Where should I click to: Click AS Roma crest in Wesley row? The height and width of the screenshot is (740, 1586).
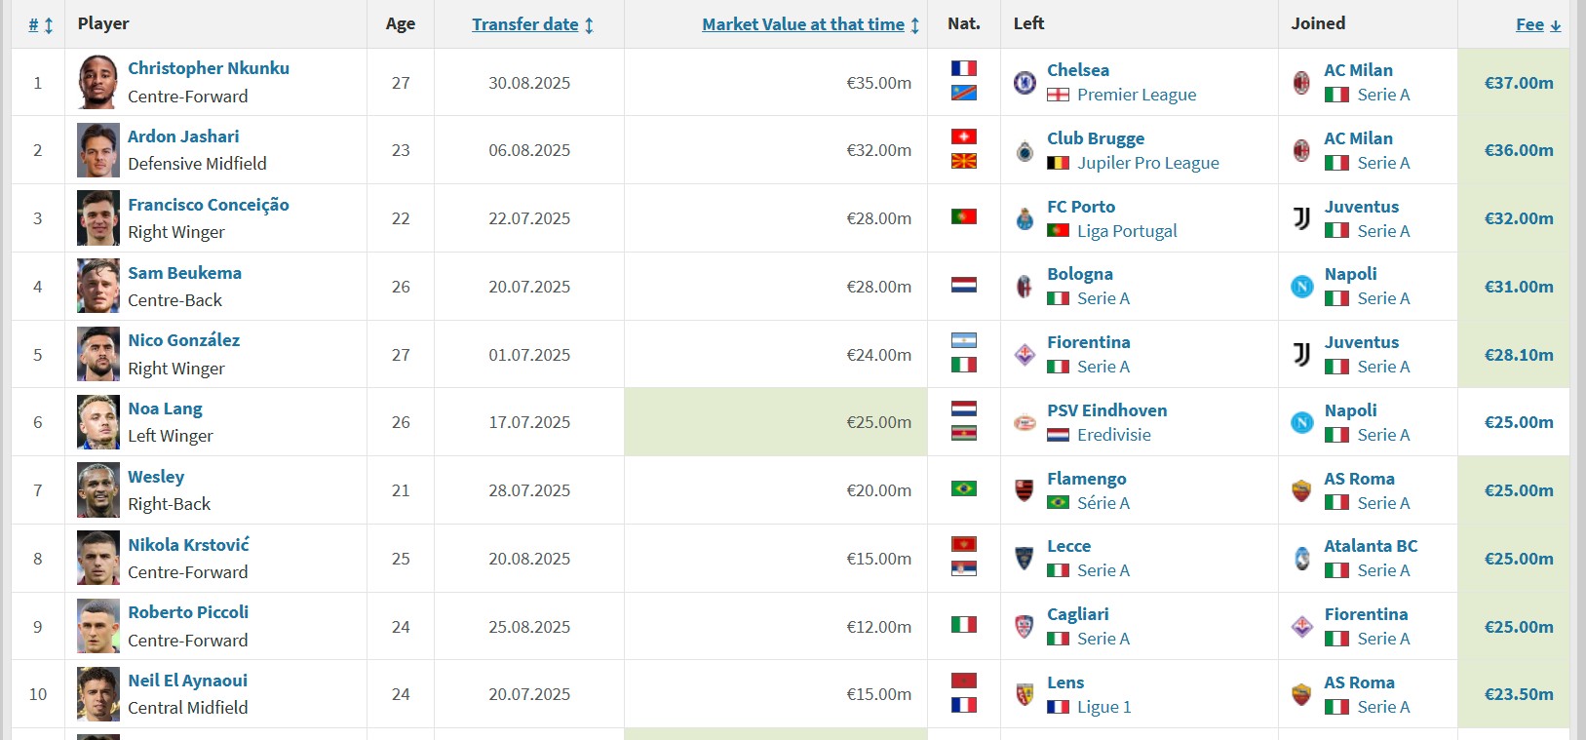(x=1301, y=490)
